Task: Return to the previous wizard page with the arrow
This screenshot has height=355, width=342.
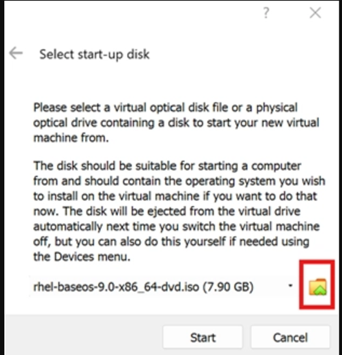Action: pyautogui.click(x=16, y=53)
